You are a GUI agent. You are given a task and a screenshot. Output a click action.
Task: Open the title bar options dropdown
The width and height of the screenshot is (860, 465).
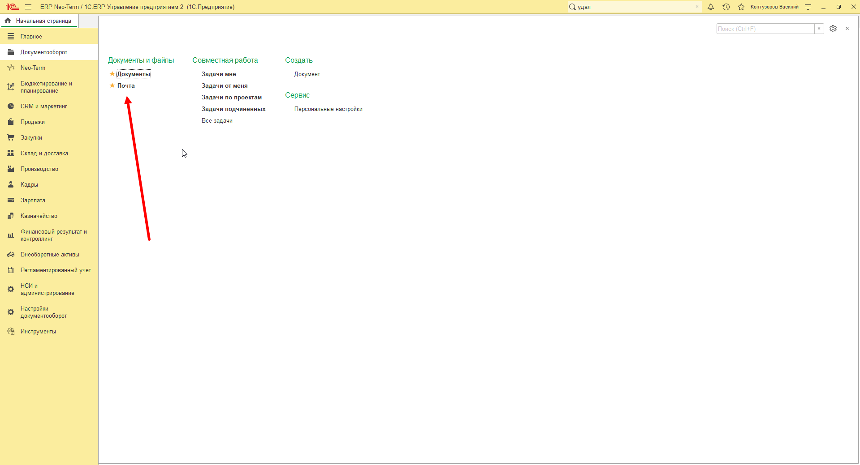coord(808,7)
